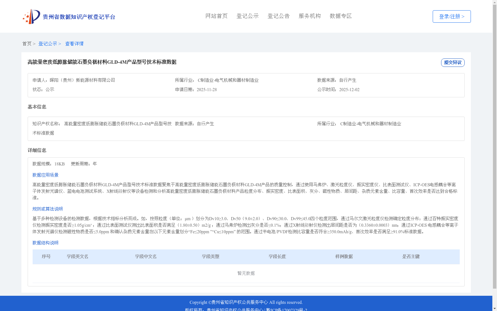Click the 字段中文名 column header

[146, 257]
